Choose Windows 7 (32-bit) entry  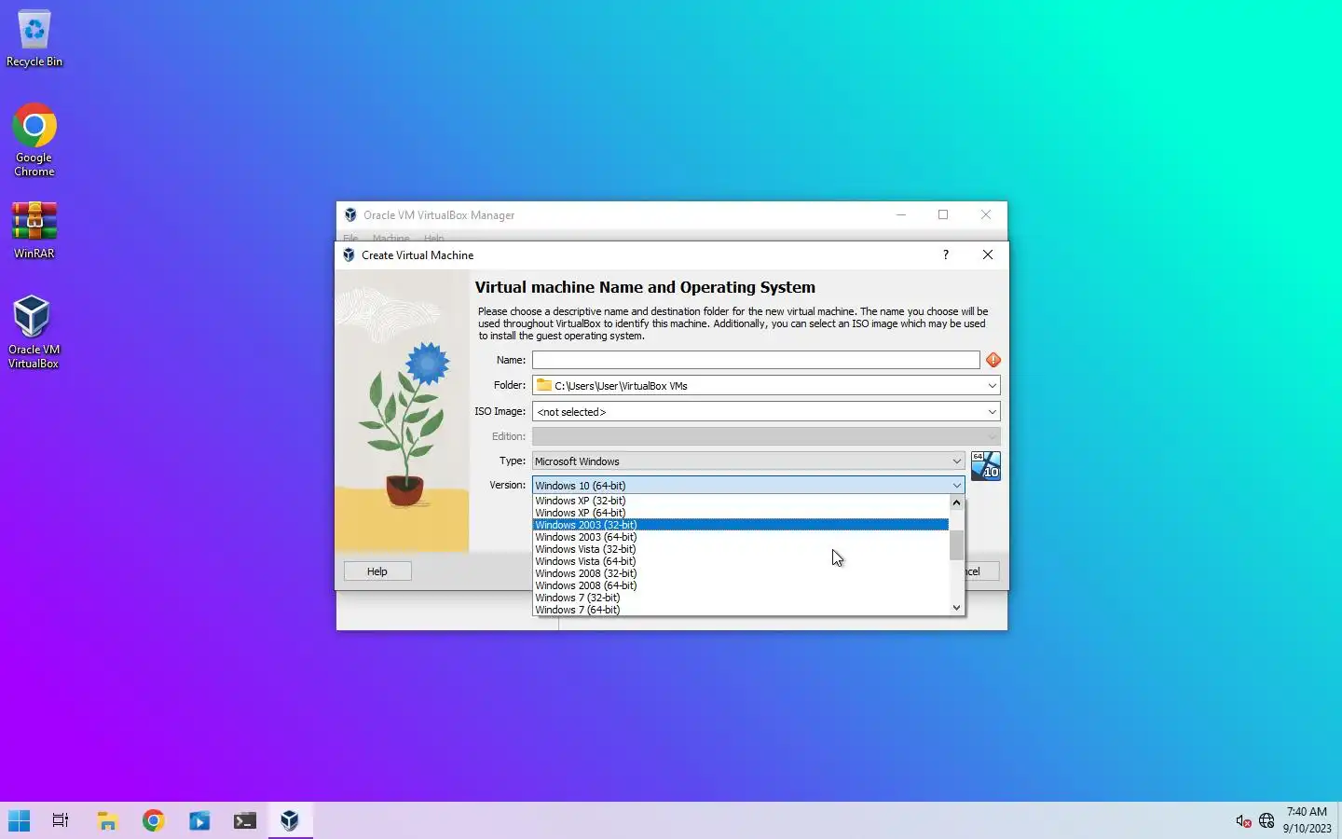(x=741, y=598)
